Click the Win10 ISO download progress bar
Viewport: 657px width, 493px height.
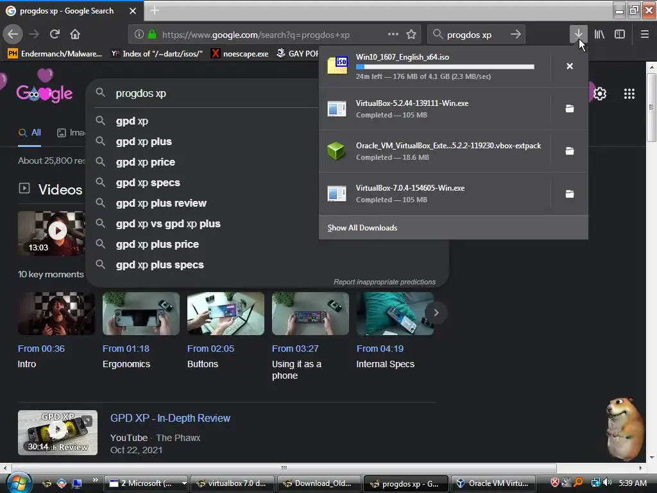tap(445, 67)
